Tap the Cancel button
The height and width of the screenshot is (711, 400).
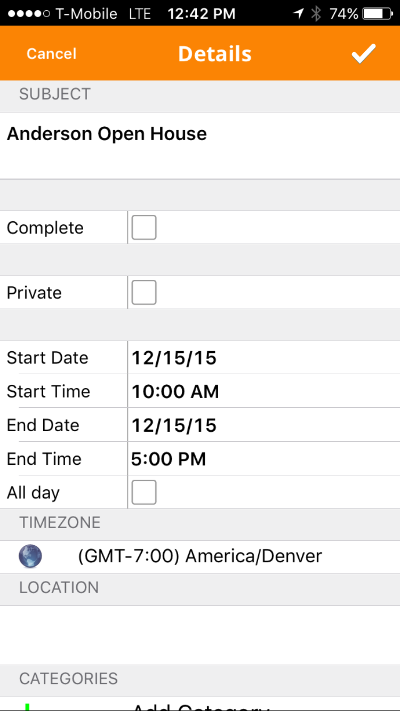[52, 54]
